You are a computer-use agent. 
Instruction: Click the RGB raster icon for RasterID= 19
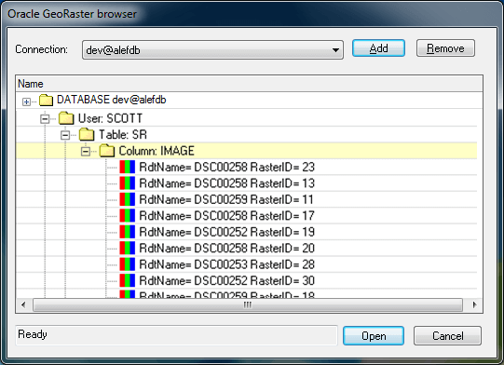[128, 232]
